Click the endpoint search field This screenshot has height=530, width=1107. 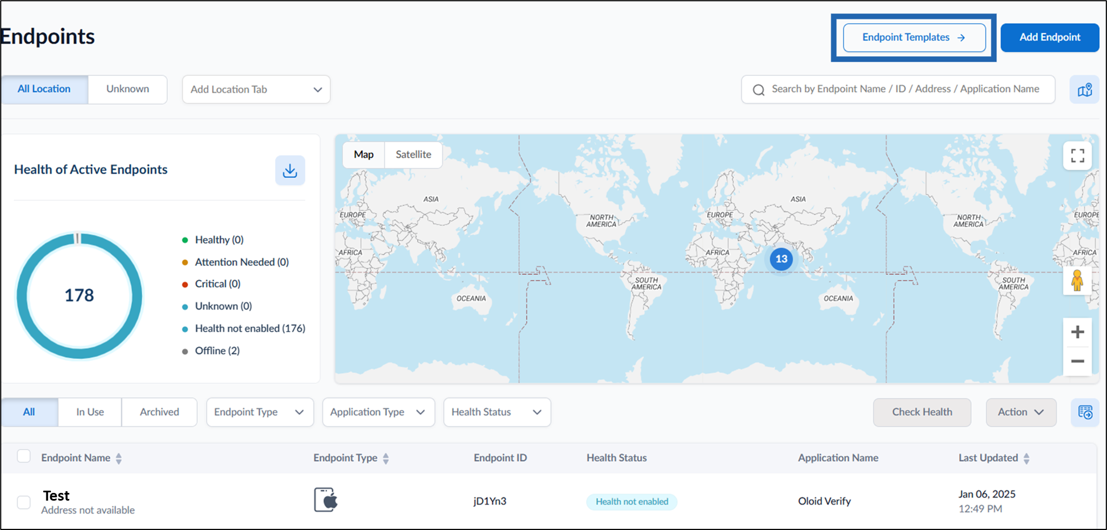coord(898,90)
